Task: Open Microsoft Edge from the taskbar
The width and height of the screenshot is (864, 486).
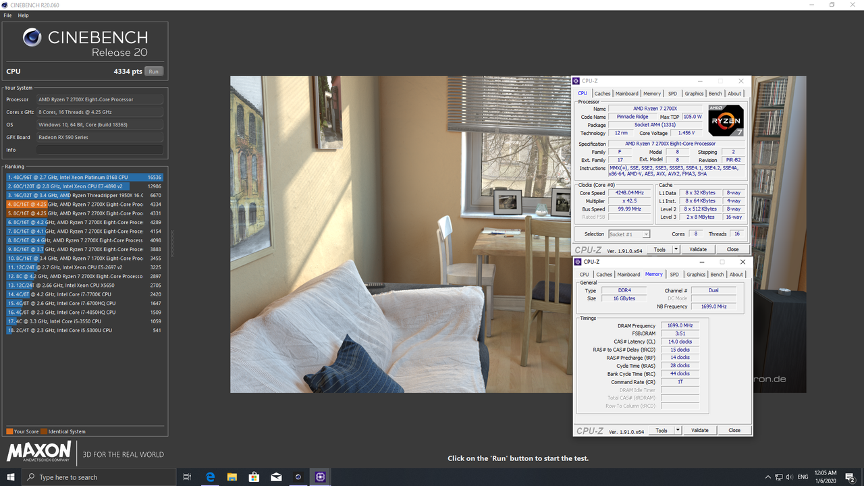Action: pyautogui.click(x=210, y=477)
